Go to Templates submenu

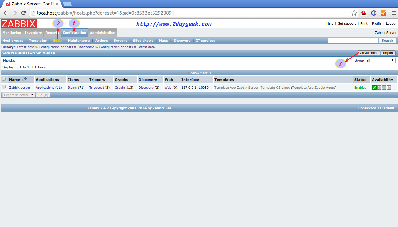pyautogui.click(x=38, y=41)
